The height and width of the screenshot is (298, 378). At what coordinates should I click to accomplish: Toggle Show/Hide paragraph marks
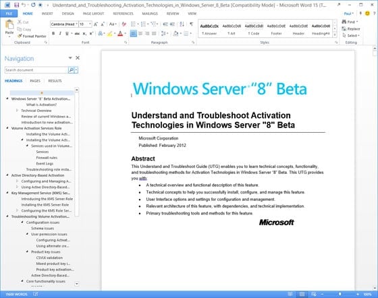coord(192,24)
